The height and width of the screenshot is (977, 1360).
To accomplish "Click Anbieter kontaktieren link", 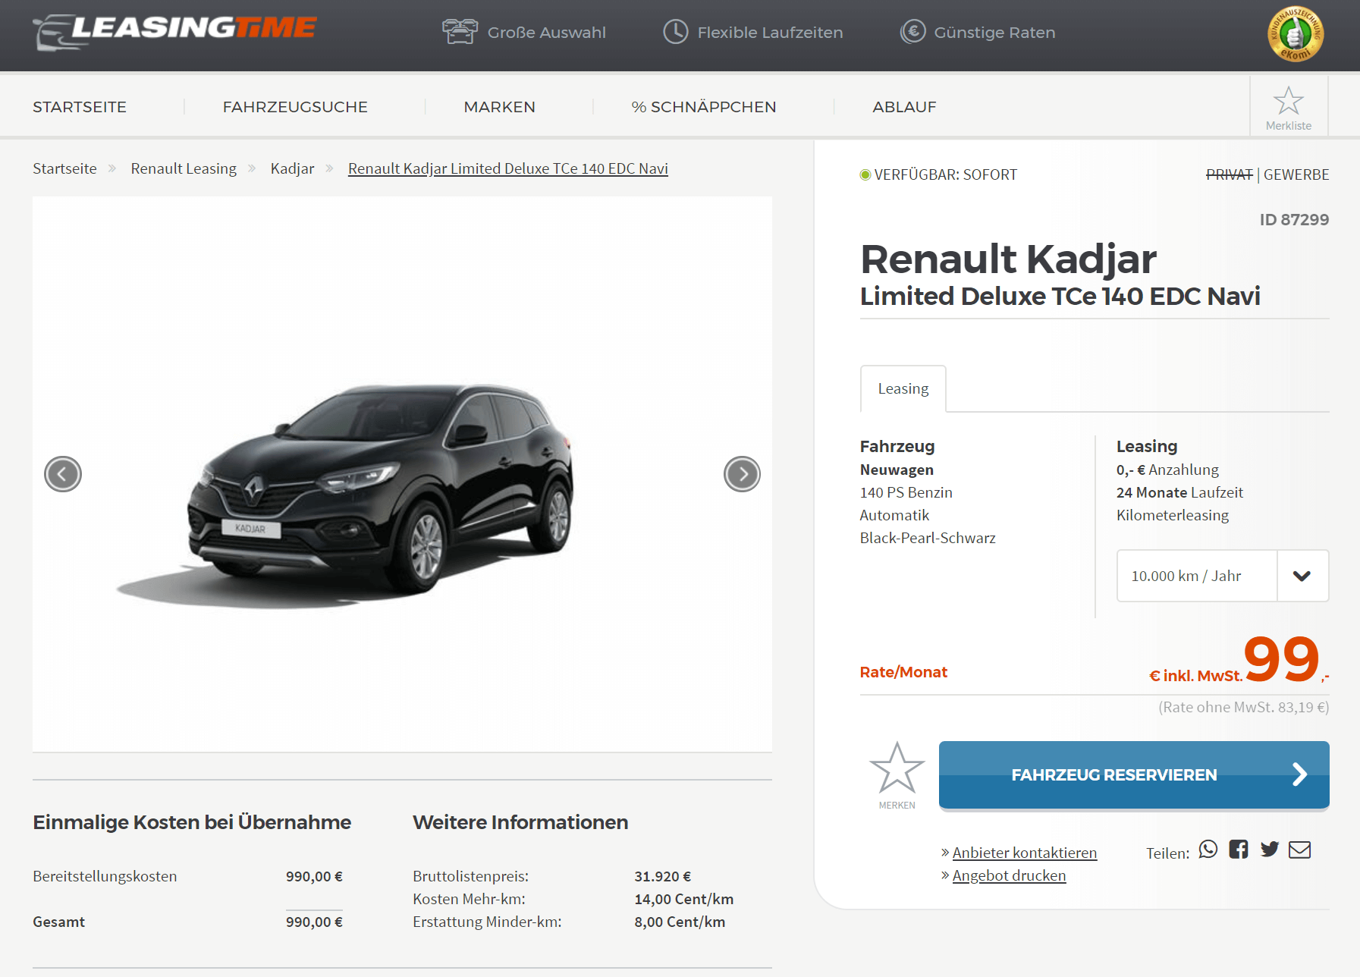I will (x=1025, y=853).
